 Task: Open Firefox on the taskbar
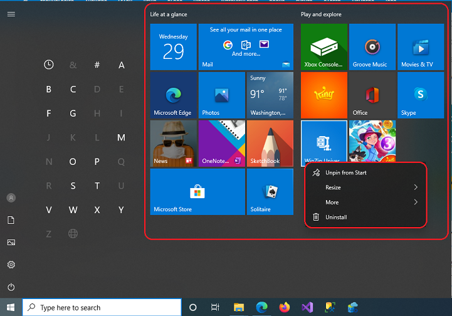[x=285, y=307]
